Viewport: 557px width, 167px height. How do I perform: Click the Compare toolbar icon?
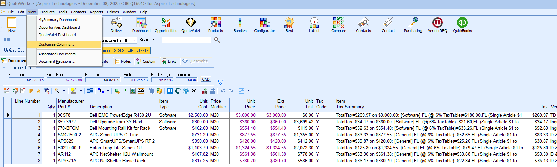339,25
